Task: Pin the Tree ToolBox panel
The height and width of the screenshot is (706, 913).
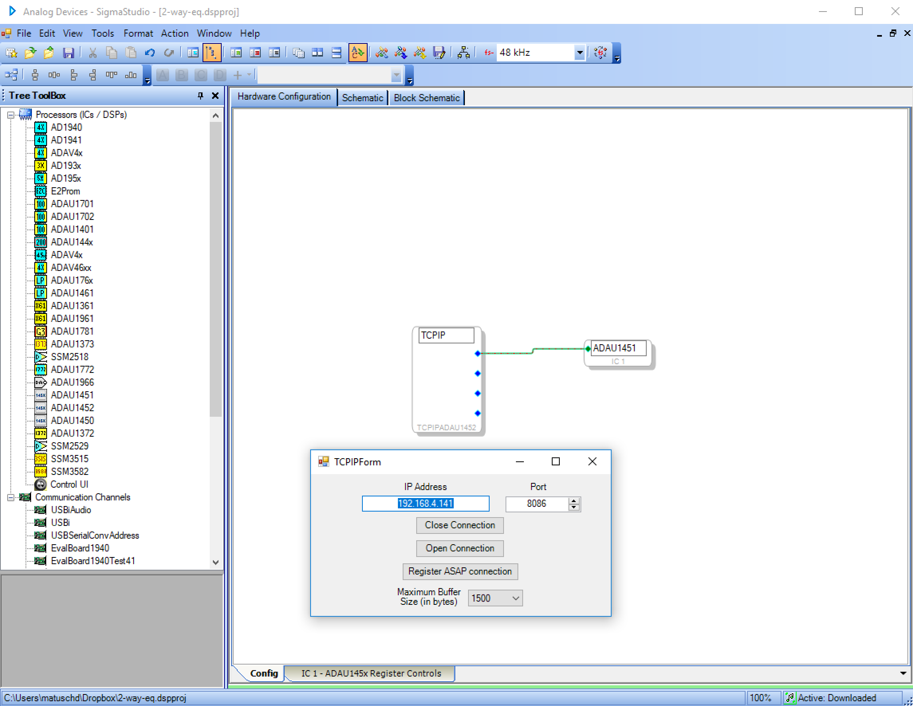Action: (200, 96)
